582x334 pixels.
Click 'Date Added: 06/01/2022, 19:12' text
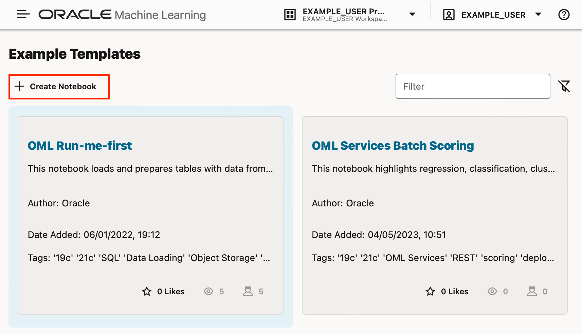[94, 235]
